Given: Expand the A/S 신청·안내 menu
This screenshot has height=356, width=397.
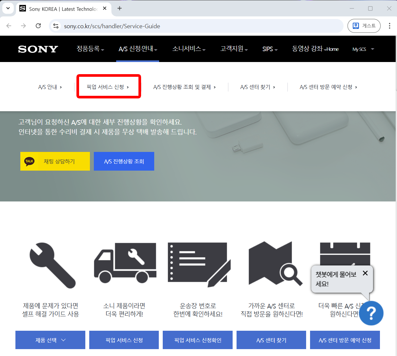Looking at the screenshot, I should pyautogui.click(x=138, y=49).
